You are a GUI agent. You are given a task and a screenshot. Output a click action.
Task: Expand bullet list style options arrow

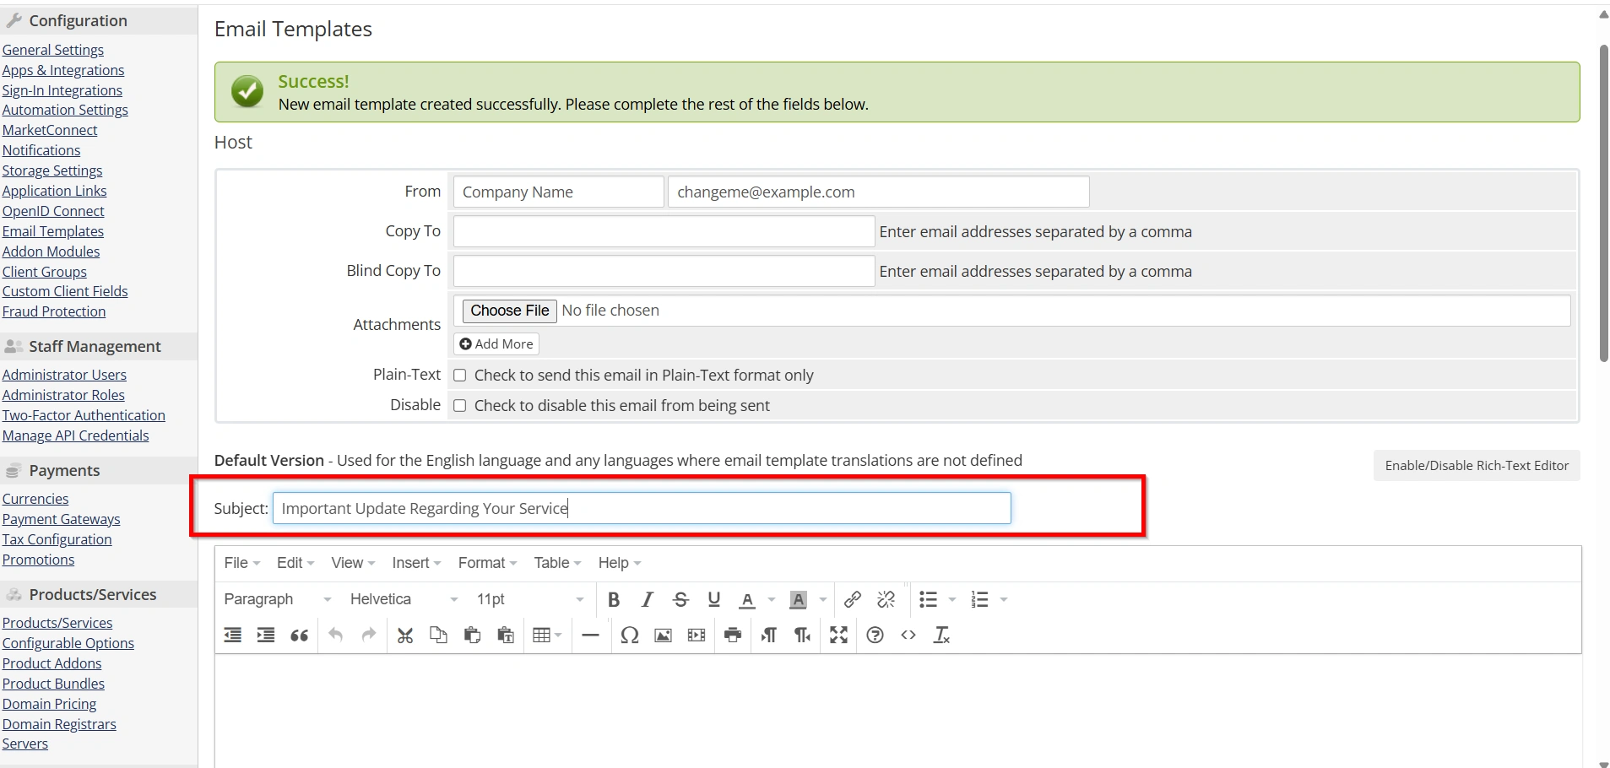(x=952, y=599)
